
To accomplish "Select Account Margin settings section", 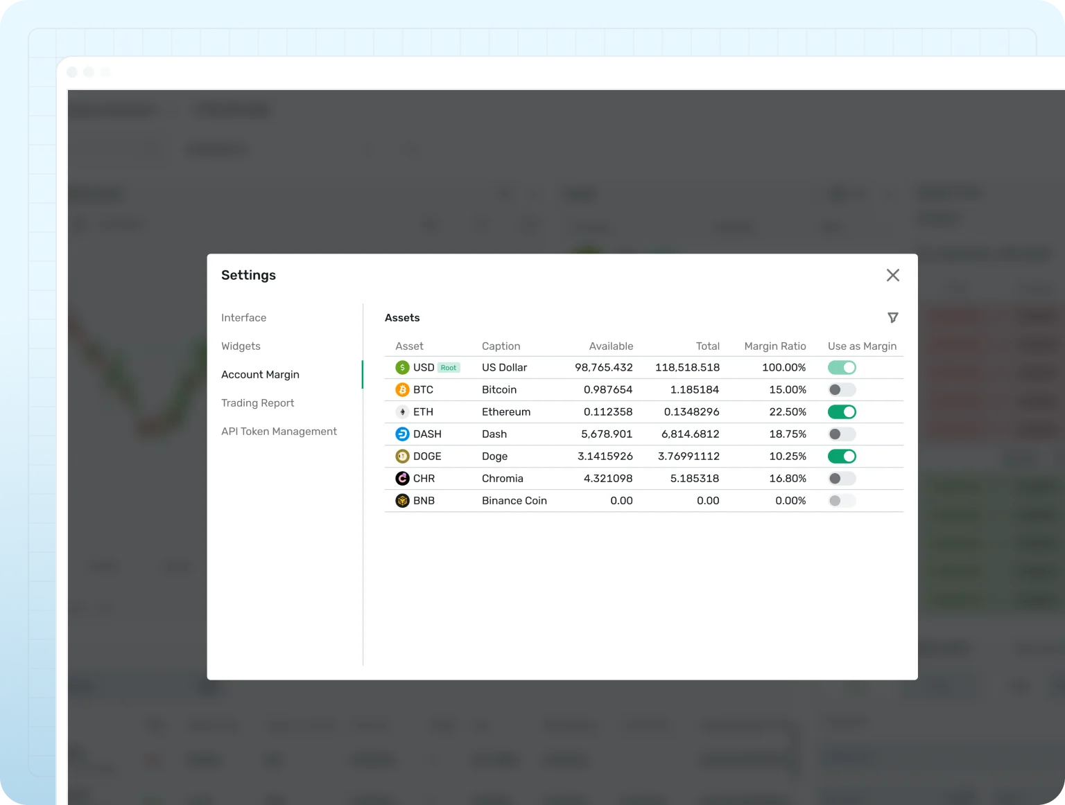I will (260, 374).
